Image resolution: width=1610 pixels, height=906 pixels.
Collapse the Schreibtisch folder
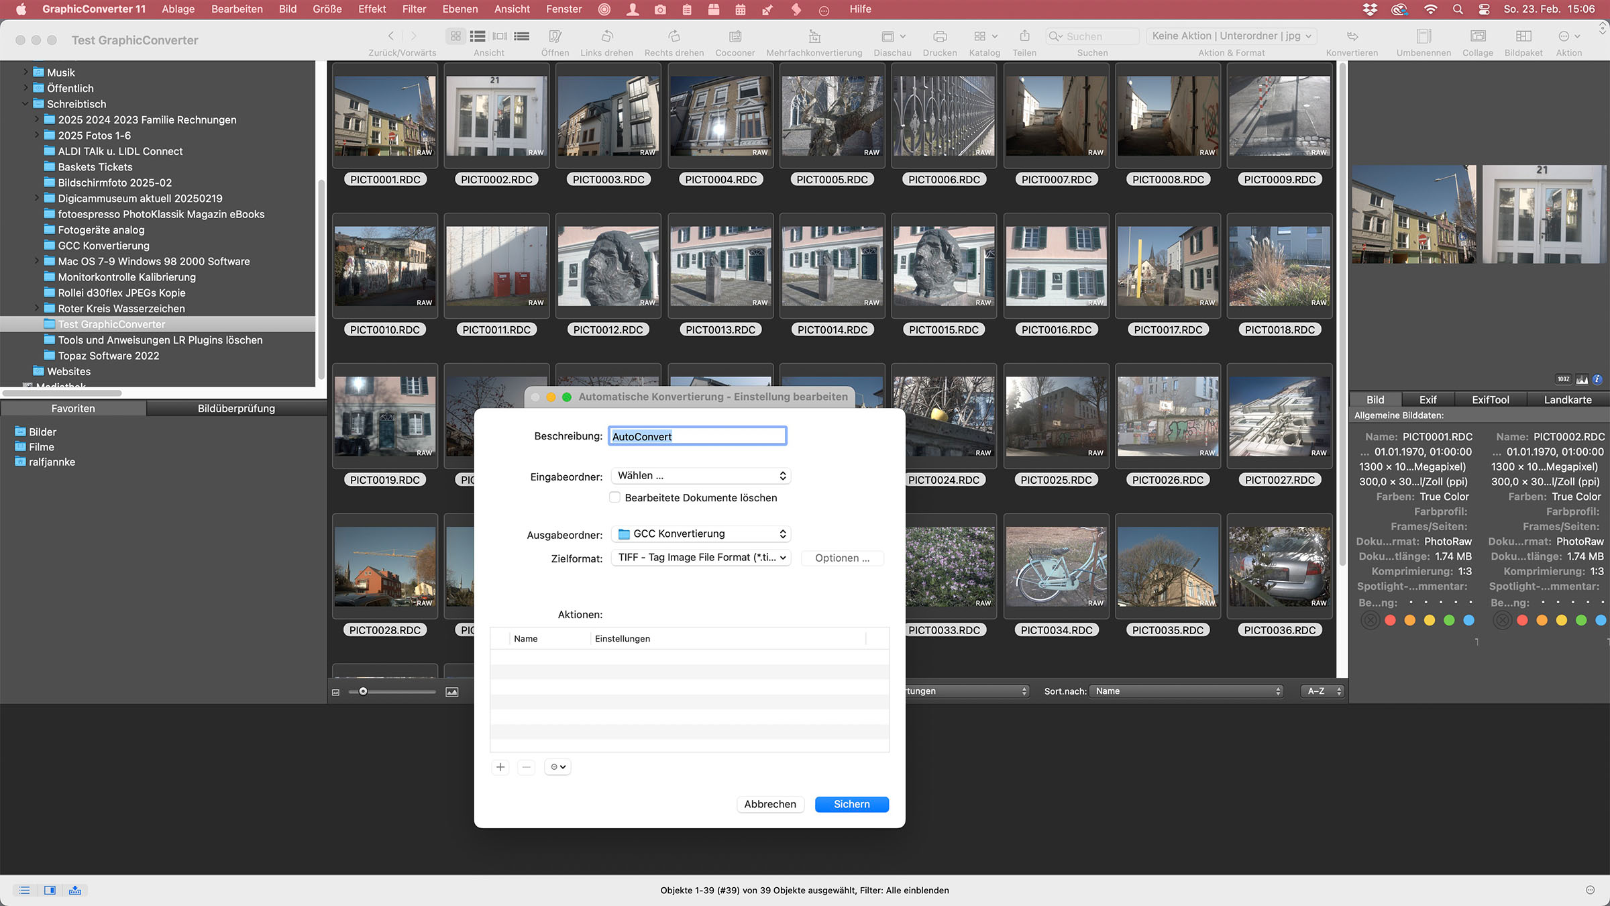pyautogui.click(x=26, y=103)
